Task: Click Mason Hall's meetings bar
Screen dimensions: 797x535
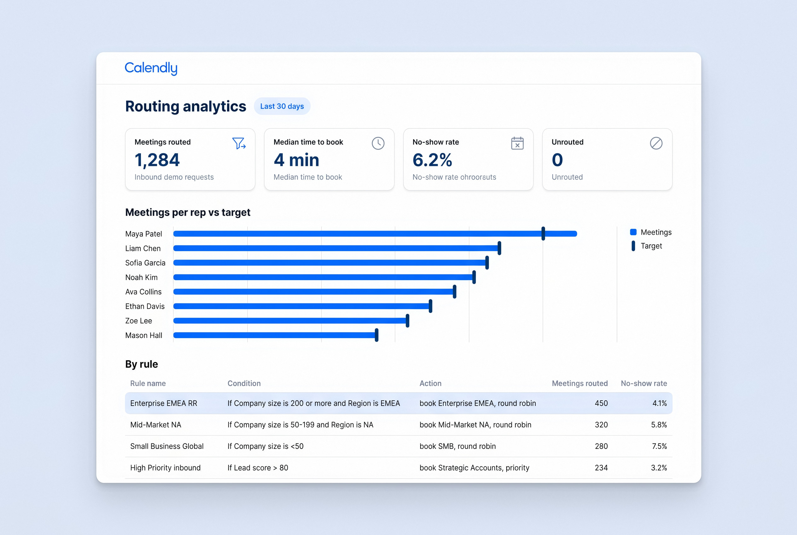Action: (275, 335)
